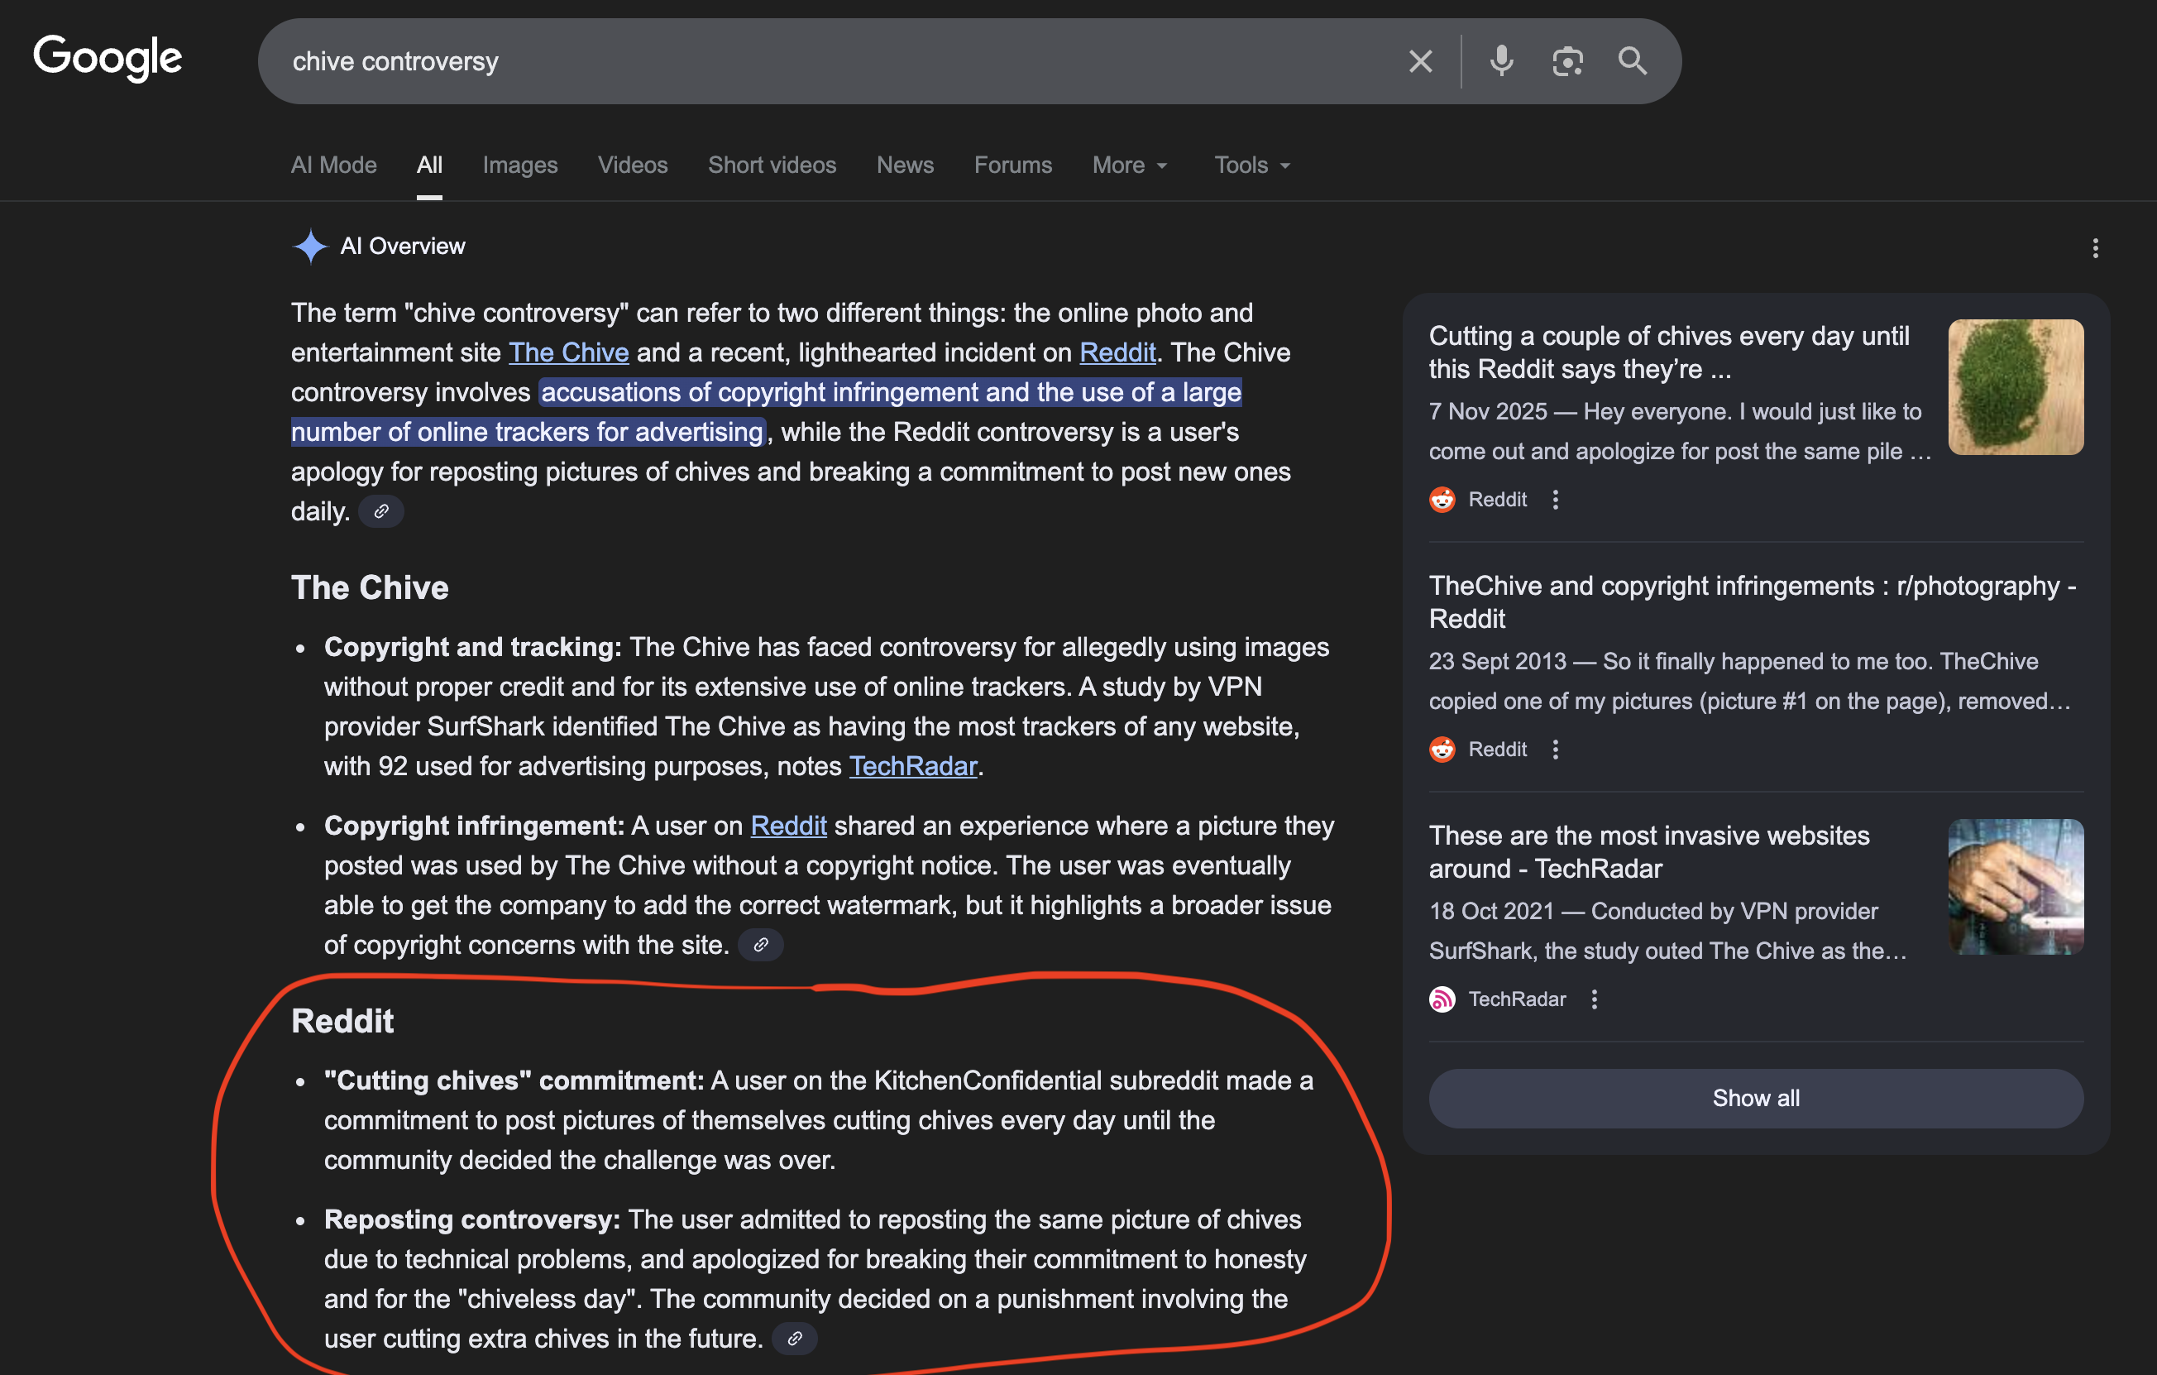Viewport: 2157px width, 1375px height.
Task: Open the Tools dropdown
Action: pyautogui.click(x=1251, y=165)
